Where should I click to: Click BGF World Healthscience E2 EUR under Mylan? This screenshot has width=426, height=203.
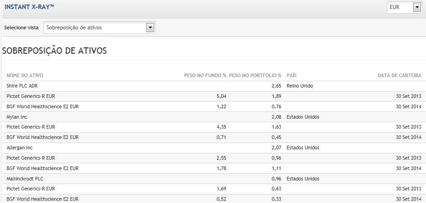[x=42, y=137]
